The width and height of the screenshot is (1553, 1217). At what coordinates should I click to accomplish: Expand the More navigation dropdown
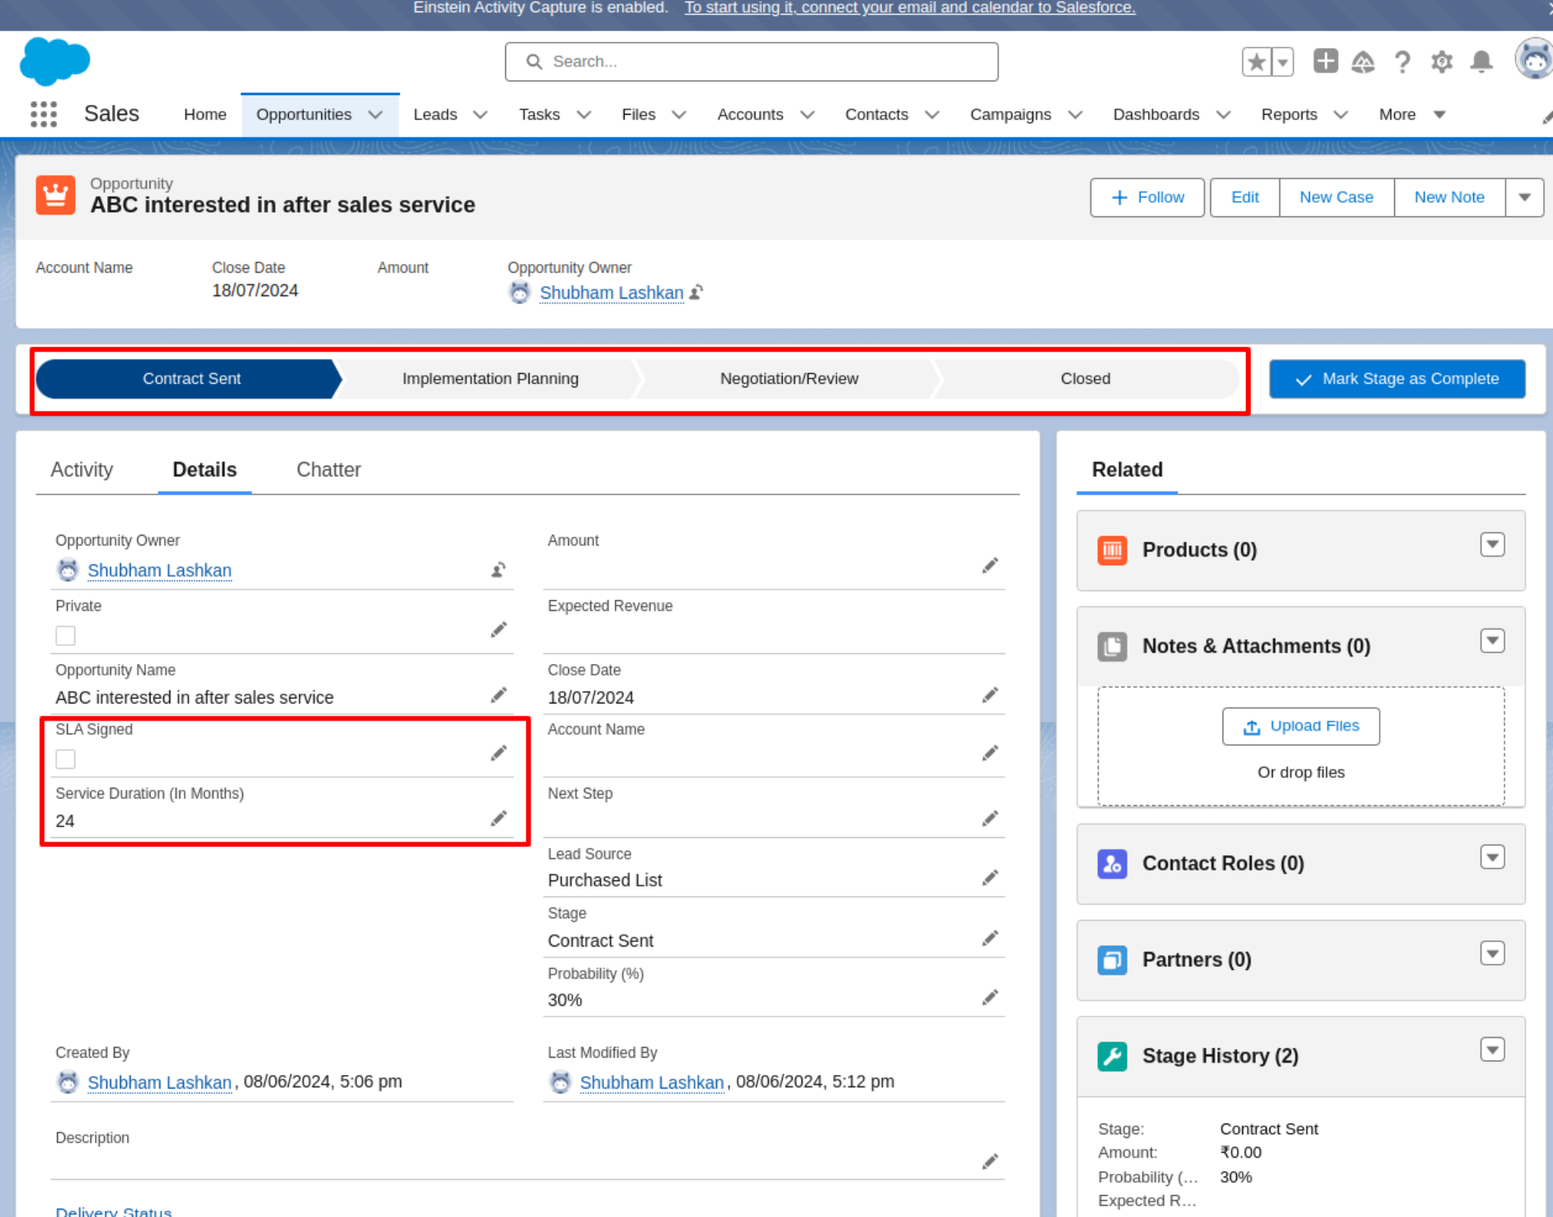tap(1439, 115)
